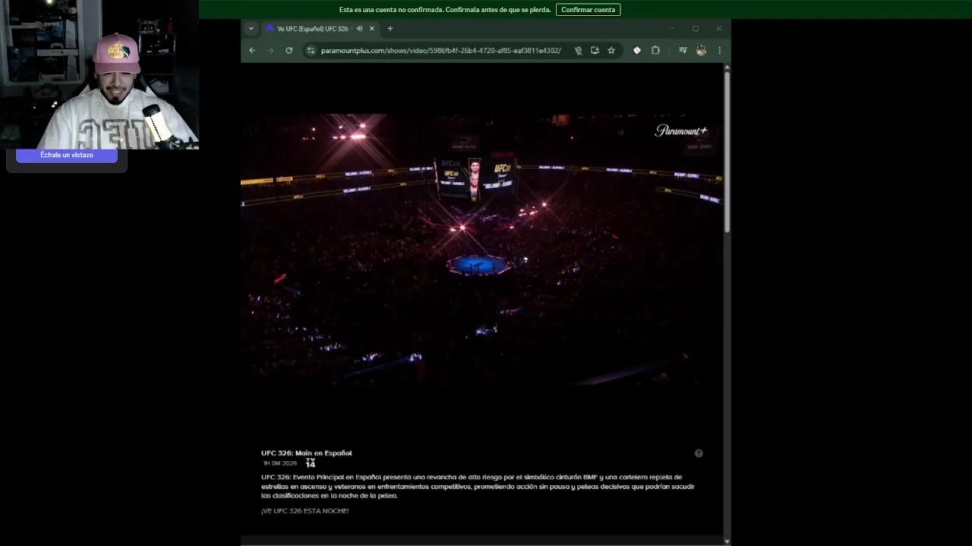This screenshot has height=546, width=972.
Task: Go forward to the next page
Action: [270, 50]
